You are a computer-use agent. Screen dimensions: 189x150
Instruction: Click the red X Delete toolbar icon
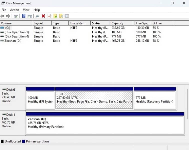[43, 16]
